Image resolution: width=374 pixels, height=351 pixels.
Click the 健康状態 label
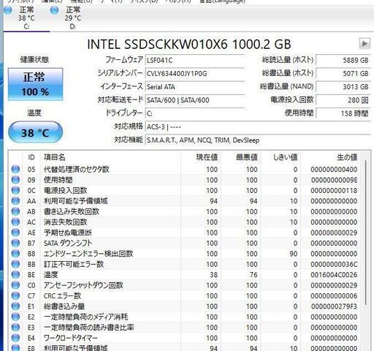pos(34,59)
